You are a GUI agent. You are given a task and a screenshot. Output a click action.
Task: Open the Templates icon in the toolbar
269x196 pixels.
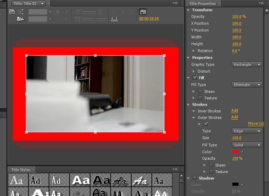point(20,19)
